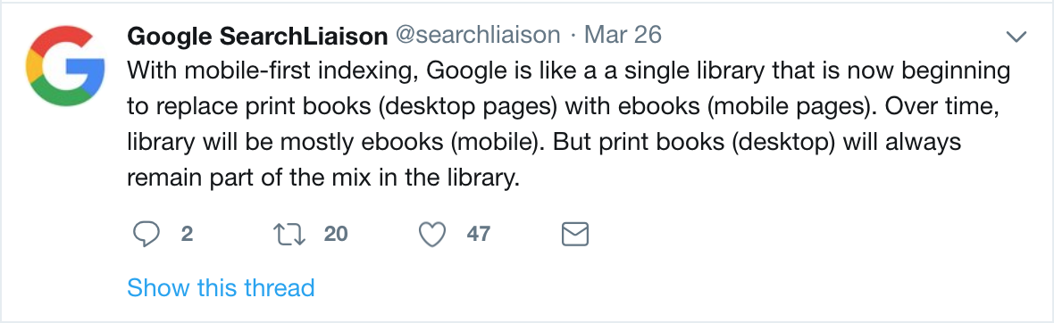Click the reply count 2
Screen dimensions: 1054x323
(x=187, y=234)
